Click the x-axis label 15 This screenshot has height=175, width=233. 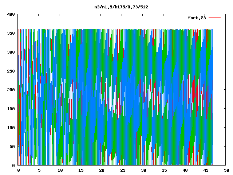(x=81, y=170)
